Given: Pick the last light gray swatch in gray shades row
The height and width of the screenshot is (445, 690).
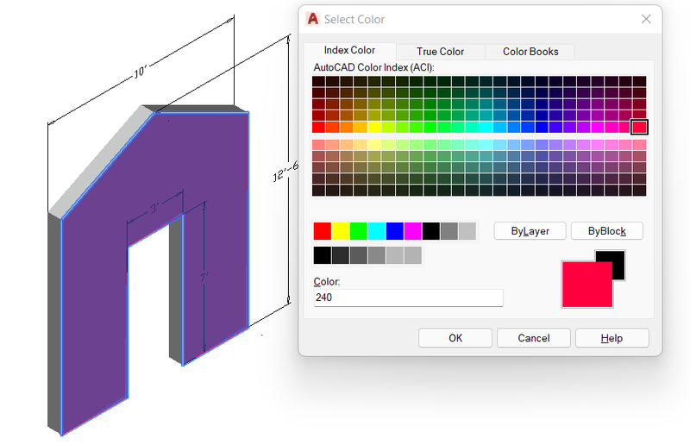Looking at the screenshot, I should (x=413, y=255).
